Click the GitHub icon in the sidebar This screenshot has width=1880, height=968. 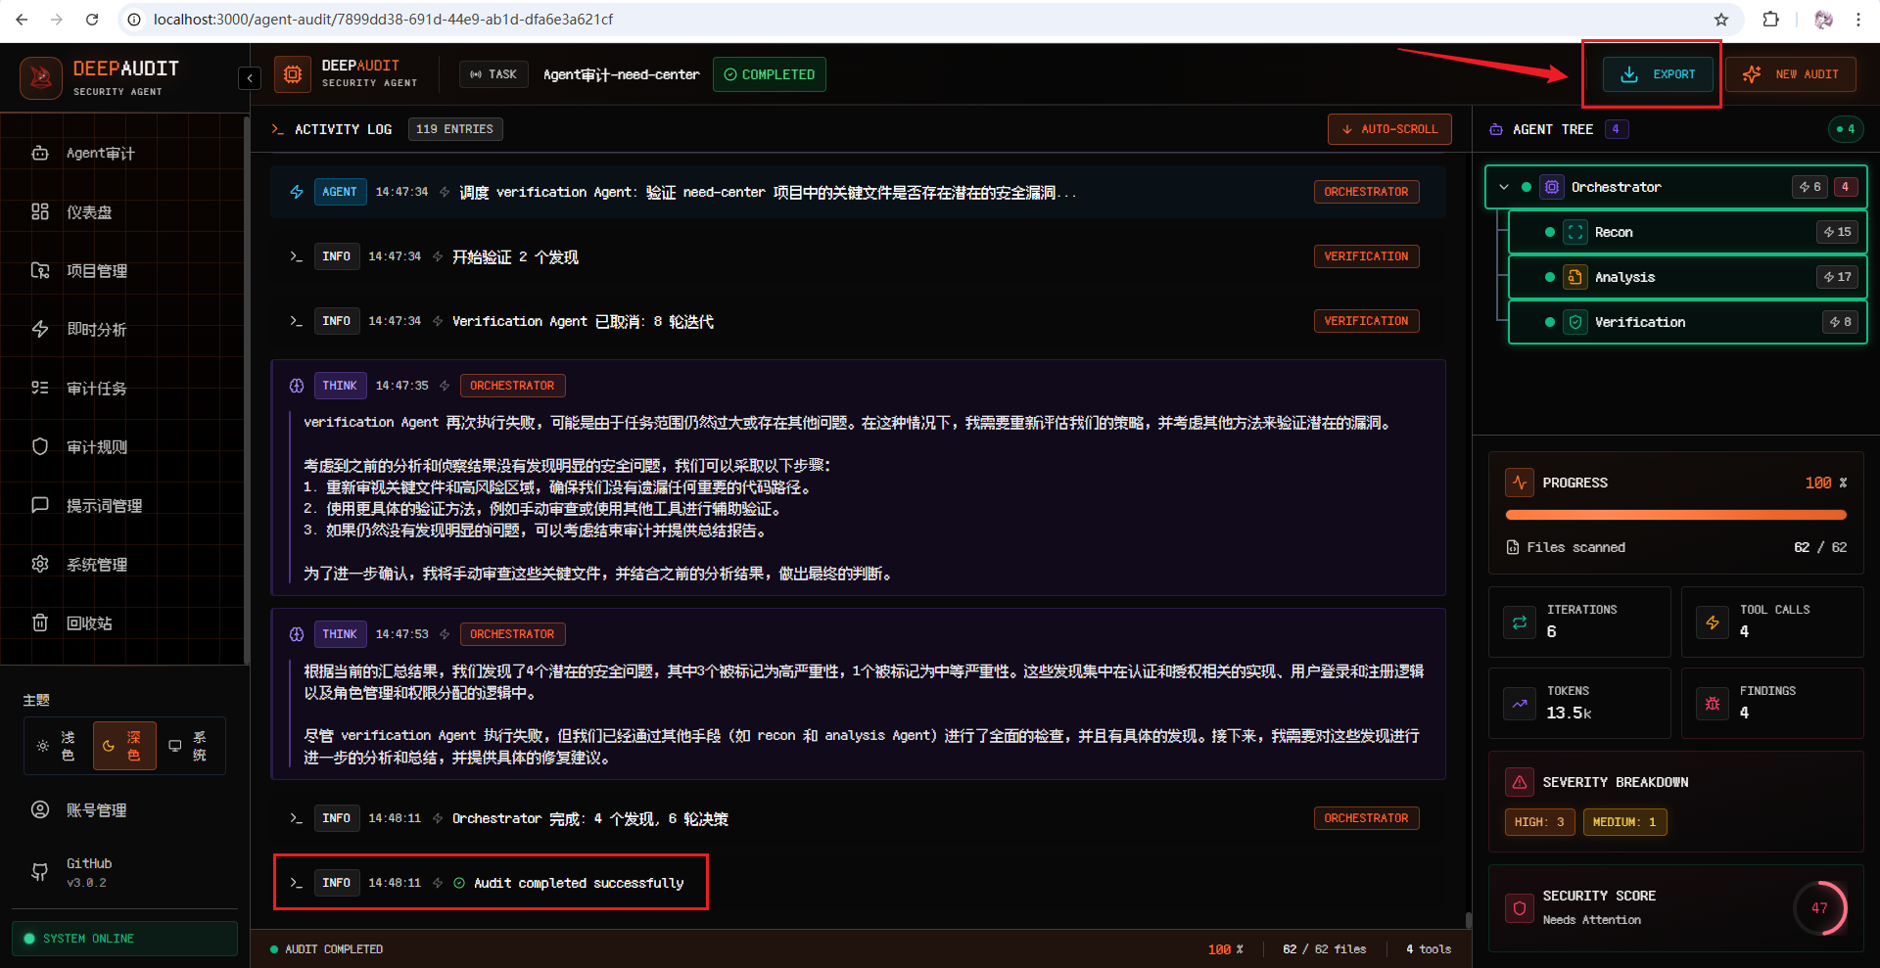pyautogui.click(x=40, y=872)
